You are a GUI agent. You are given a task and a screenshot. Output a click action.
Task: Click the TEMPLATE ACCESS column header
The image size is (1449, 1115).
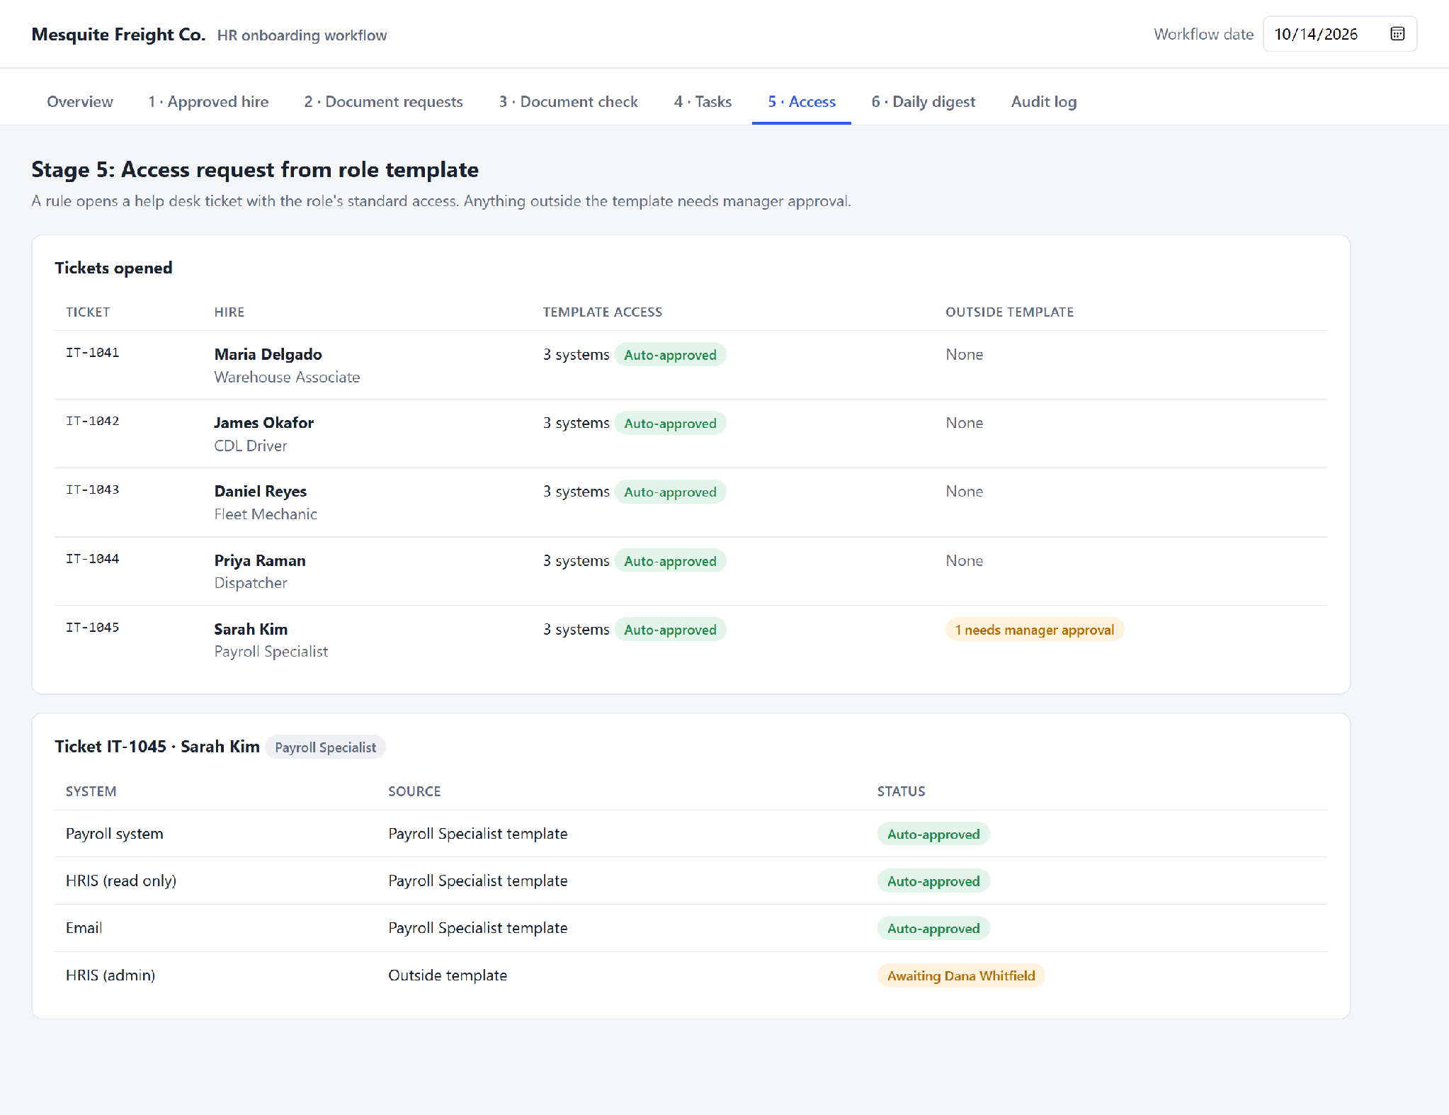point(603,312)
